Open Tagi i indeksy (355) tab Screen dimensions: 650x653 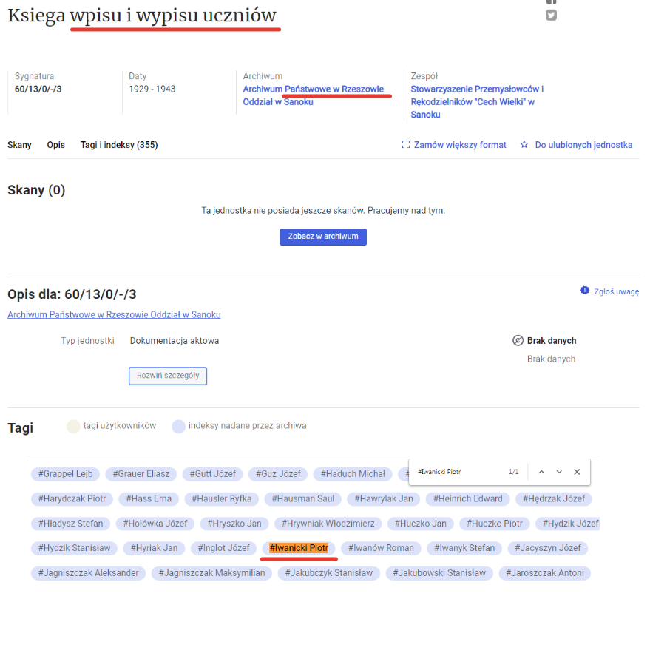(119, 145)
